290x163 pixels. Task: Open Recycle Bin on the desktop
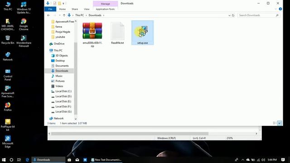coord(8,39)
